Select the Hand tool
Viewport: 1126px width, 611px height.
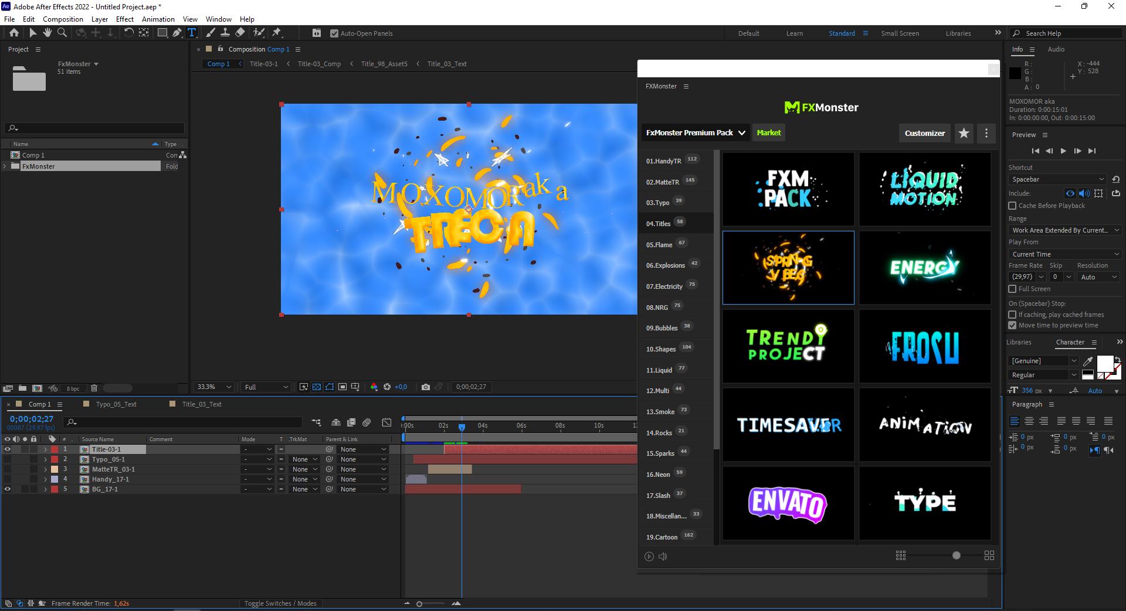[47, 33]
